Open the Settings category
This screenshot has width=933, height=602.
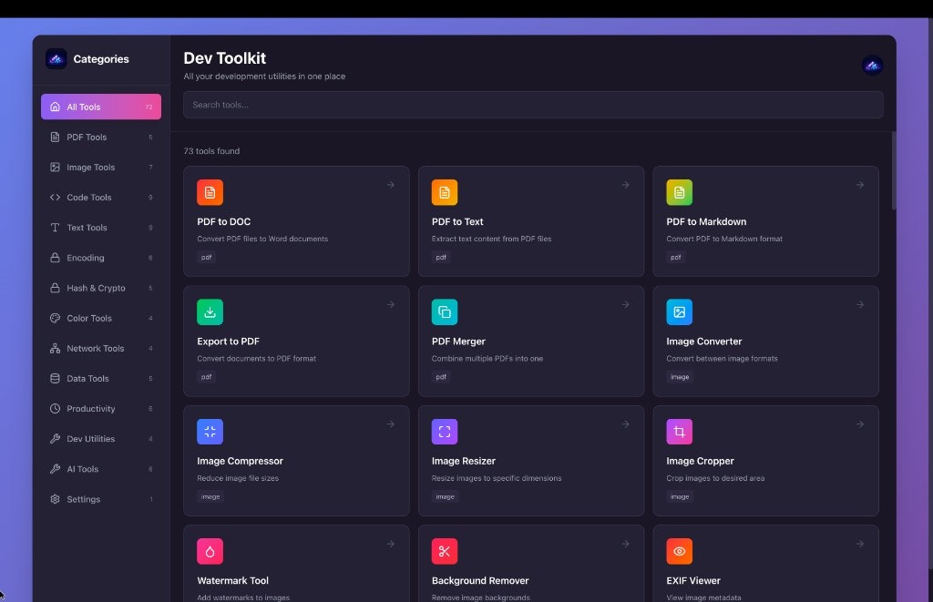coord(101,499)
